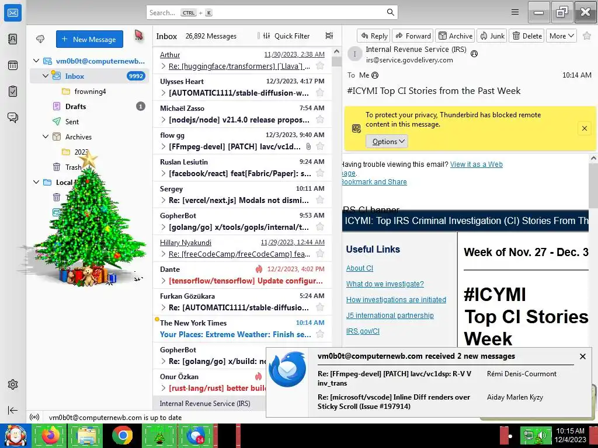The width and height of the screenshot is (598, 448).
Task: Open The New York Times message
Action: 242,329
